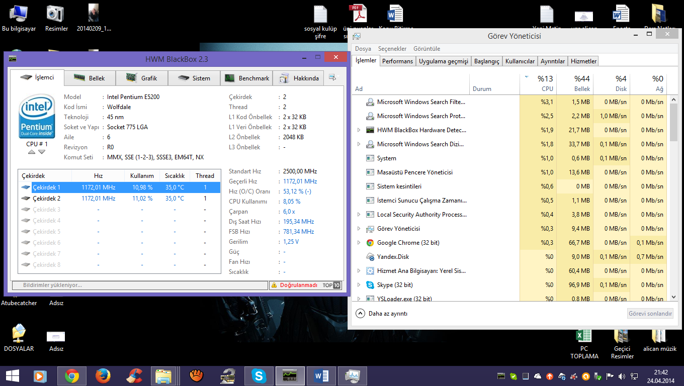Expand the Hizmet Ana Bilgisayarı: Yerel Sis... row
Image resolution: width=684 pixels, height=386 pixels.
click(x=359, y=271)
